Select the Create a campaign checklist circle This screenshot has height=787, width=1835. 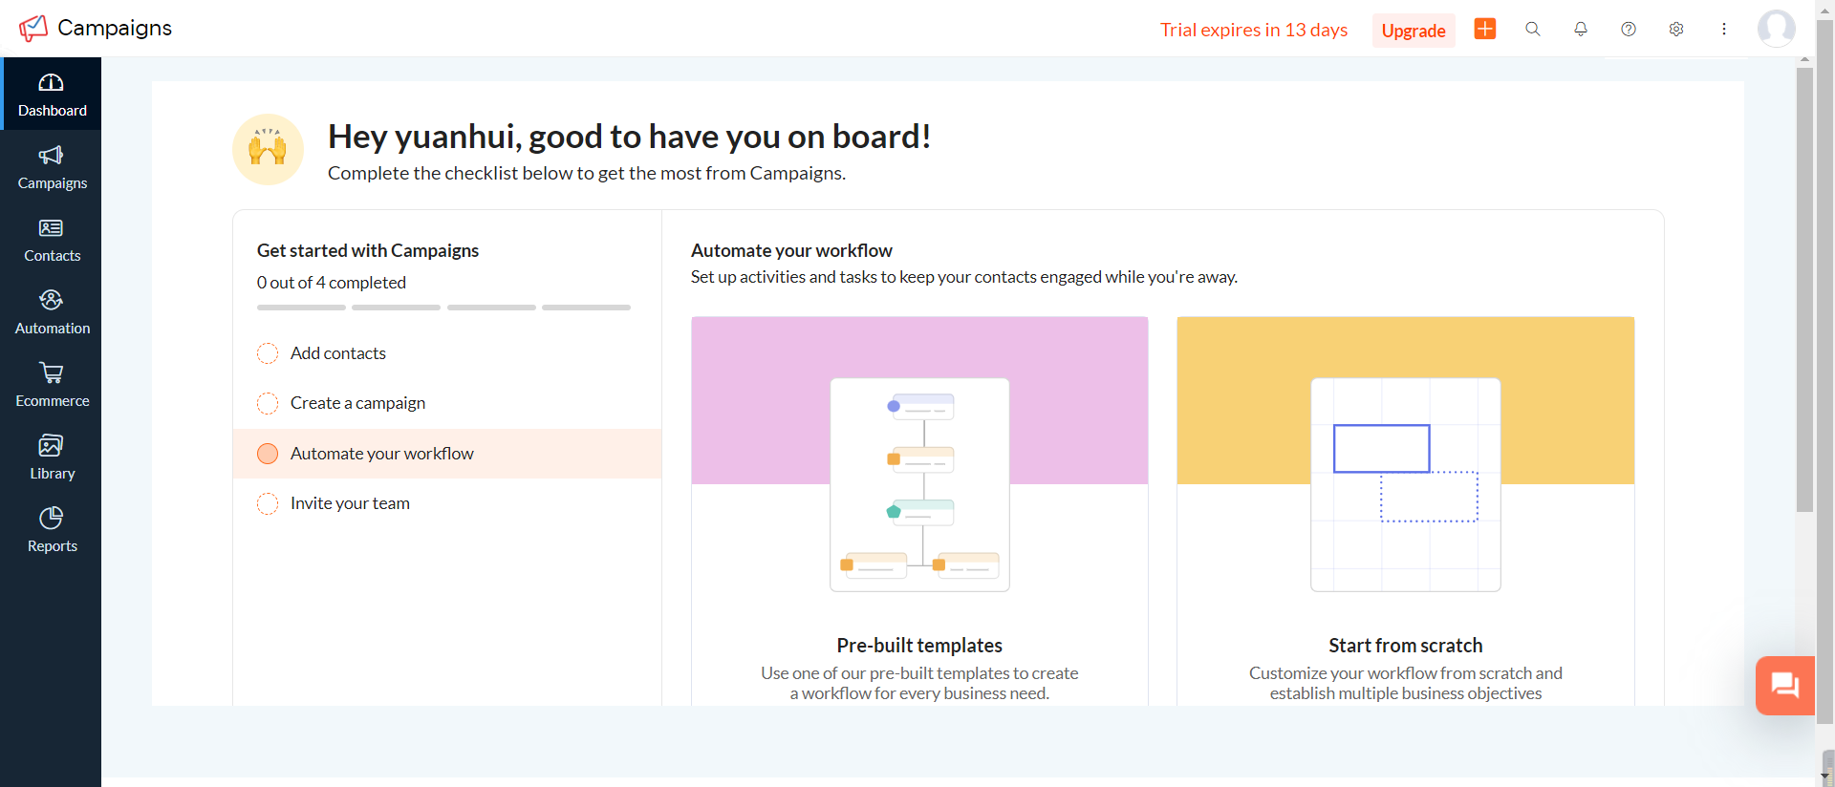tap(268, 403)
